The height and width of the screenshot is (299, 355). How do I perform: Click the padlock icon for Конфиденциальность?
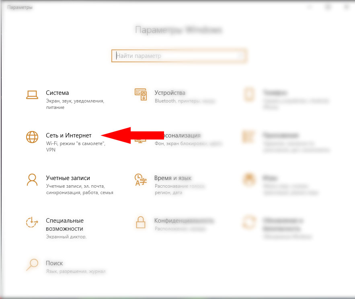tap(141, 222)
